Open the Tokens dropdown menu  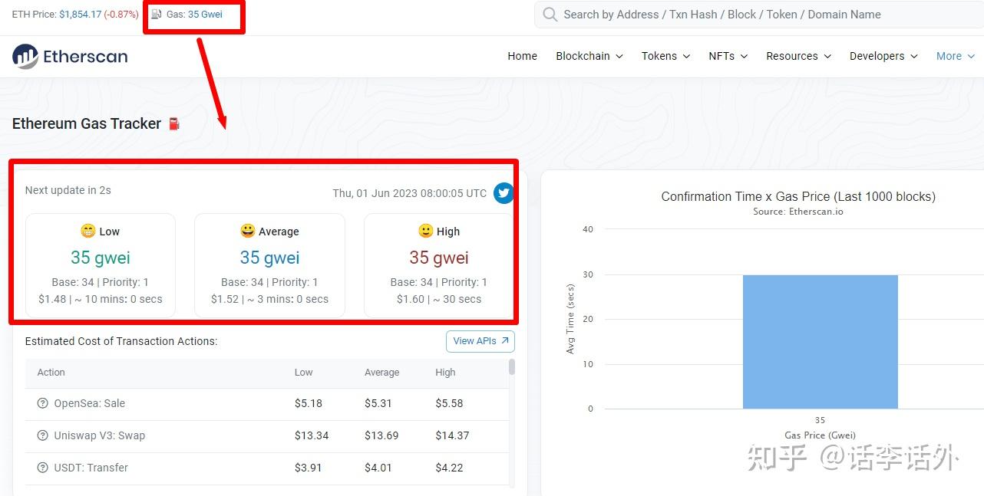(665, 56)
